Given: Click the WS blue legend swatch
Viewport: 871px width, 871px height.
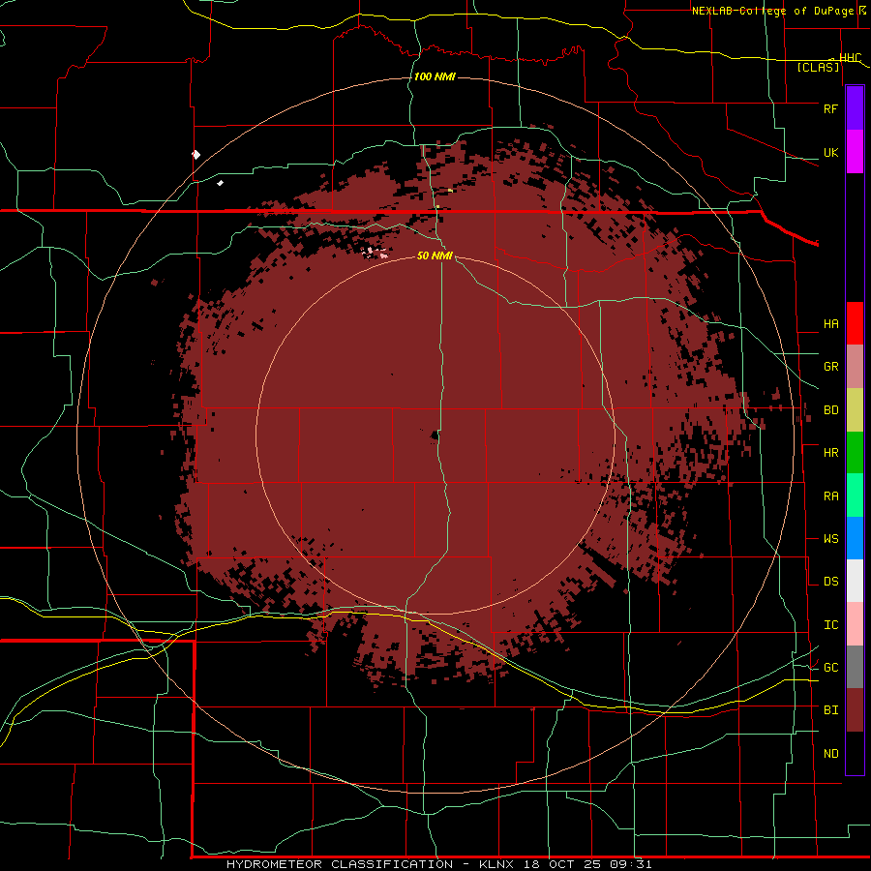Looking at the screenshot, I should [855, 538].
